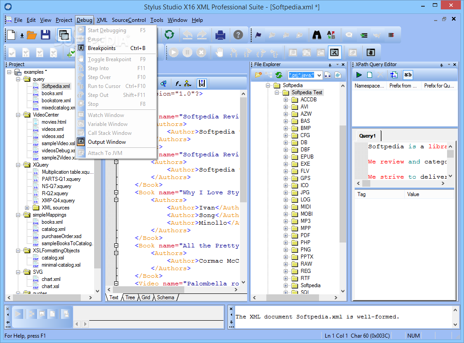Click the binoculars Find icon
Viewport: 464px width, 343px height.
[317, 35]
